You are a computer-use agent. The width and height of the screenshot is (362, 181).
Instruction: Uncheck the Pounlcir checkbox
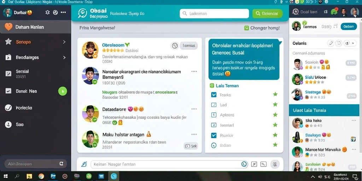(214, 135)
